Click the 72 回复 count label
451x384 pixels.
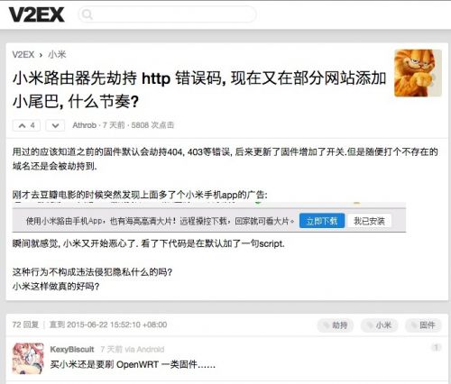25,325
